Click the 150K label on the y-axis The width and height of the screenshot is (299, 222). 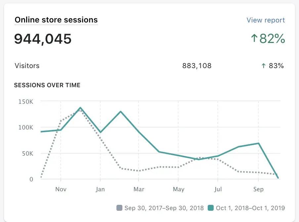coord(25,101)
